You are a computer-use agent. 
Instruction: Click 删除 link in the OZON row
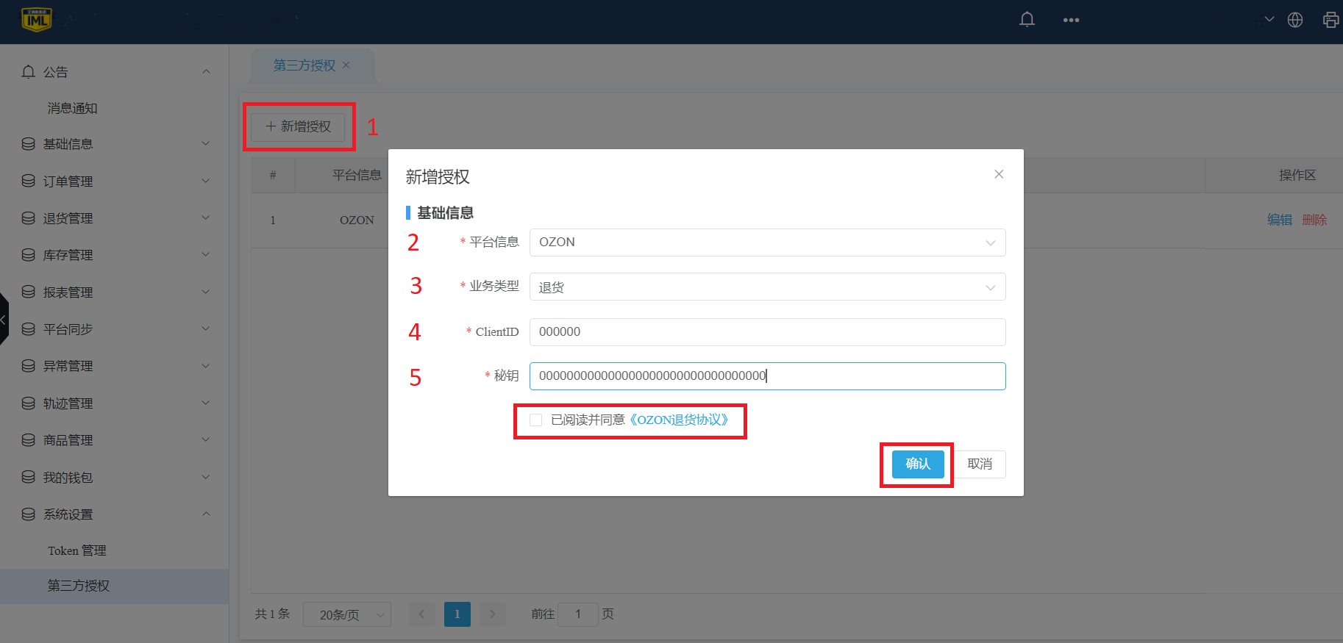click(1314, 220)
